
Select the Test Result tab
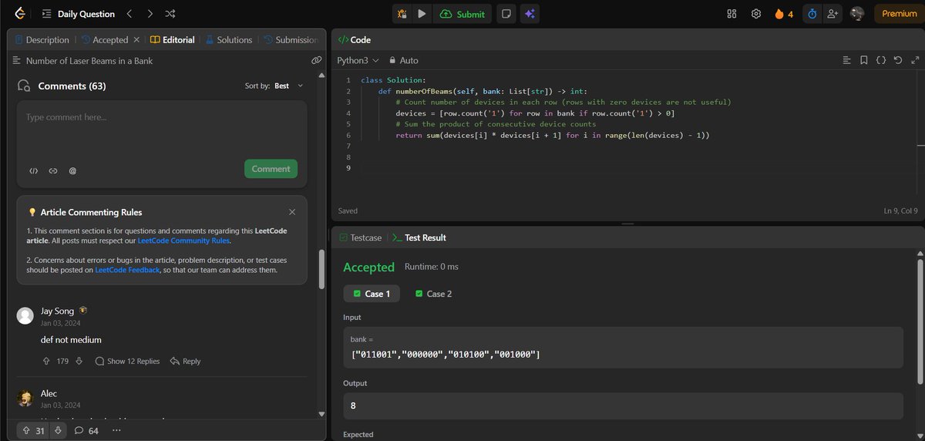click(x=419, y=237)
